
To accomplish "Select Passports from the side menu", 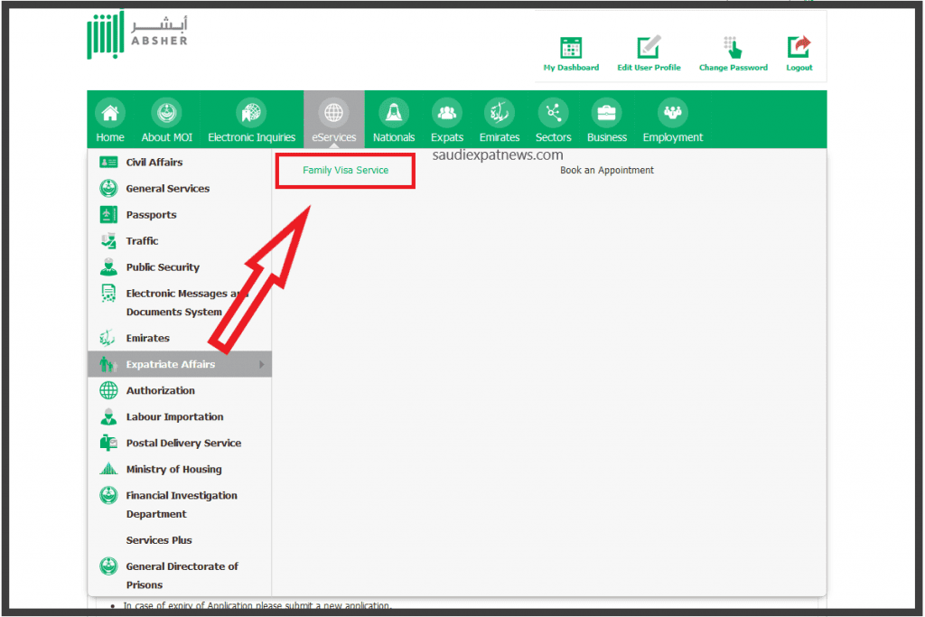I will (151, 215).
